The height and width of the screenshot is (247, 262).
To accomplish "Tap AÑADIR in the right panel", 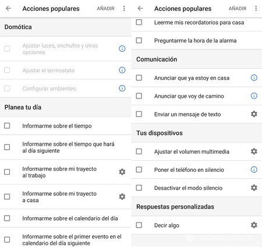I will click(x=238, y=9).
